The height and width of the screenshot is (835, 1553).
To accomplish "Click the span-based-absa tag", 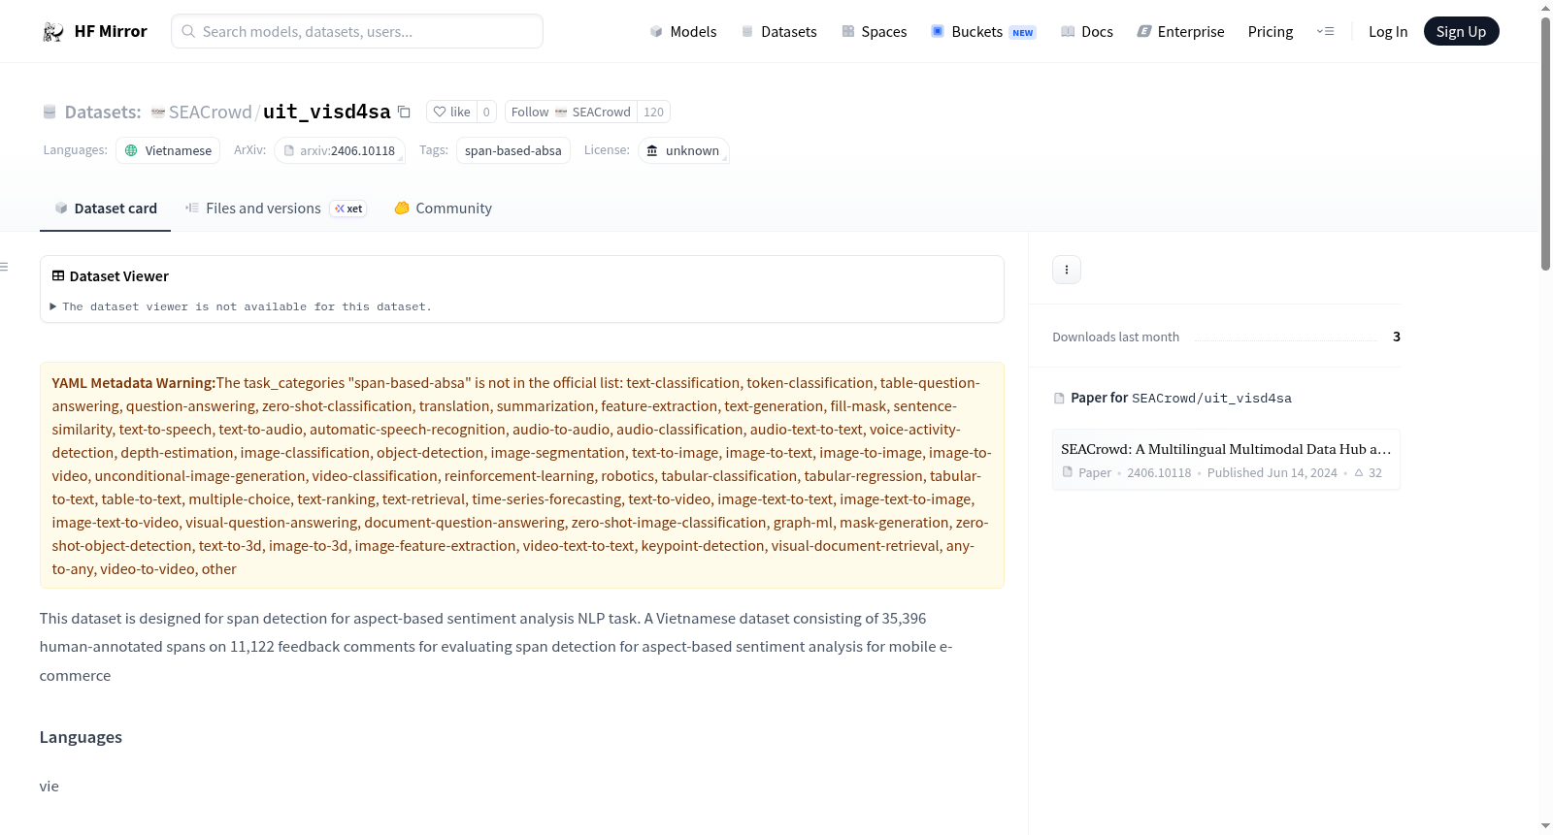I will 513,150.
